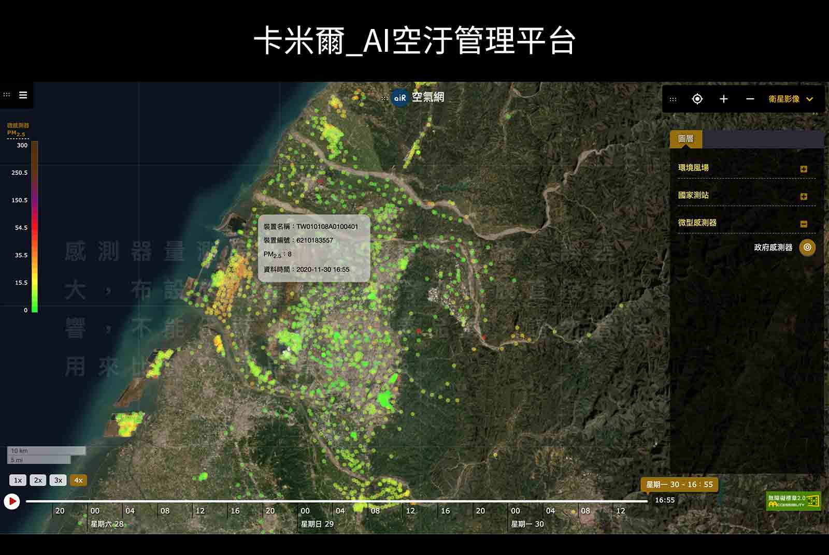Click the 星期一 30 - 16:55 time marker
Viewport: 829px width, 555px height.
pyautogui.click(x=679, y=485)
